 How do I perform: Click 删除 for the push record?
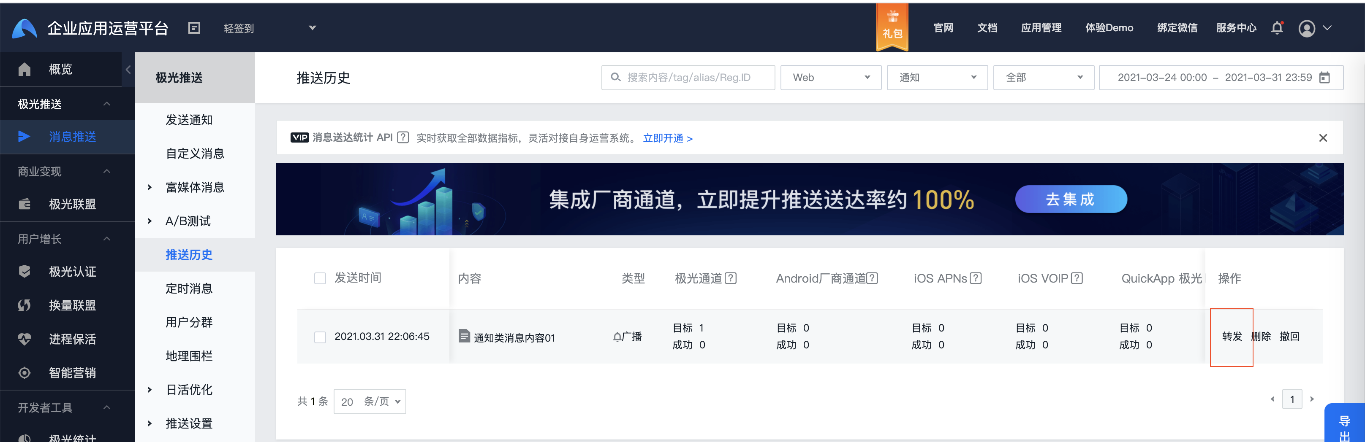pos(1261,337)
